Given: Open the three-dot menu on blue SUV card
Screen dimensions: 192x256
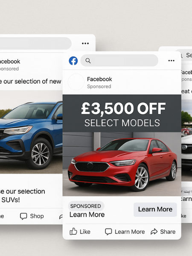Looking at the screenshot, I should [85, 44].
